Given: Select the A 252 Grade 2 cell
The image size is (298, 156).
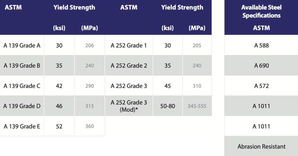Looking at the screenshot, I should 129,66.
